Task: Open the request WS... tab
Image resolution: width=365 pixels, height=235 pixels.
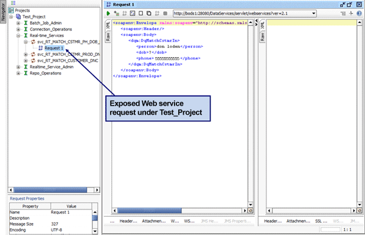Action: click(x=189, y=221)
